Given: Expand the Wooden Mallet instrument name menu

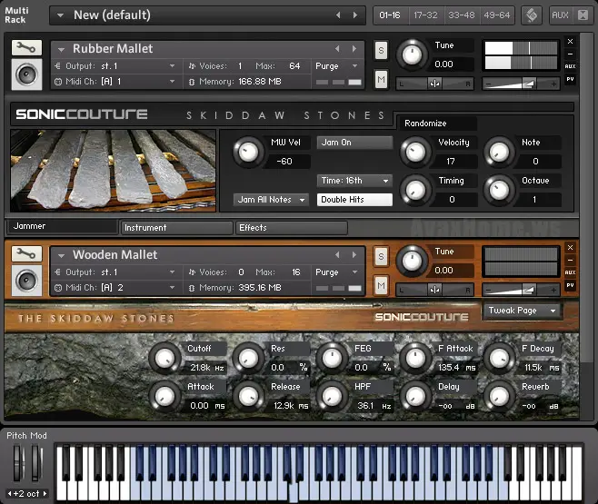Looking at the screenshot, I should (61, 255).
